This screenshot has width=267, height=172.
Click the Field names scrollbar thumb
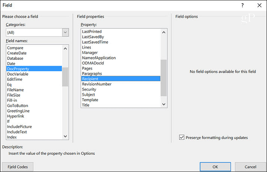65,77
